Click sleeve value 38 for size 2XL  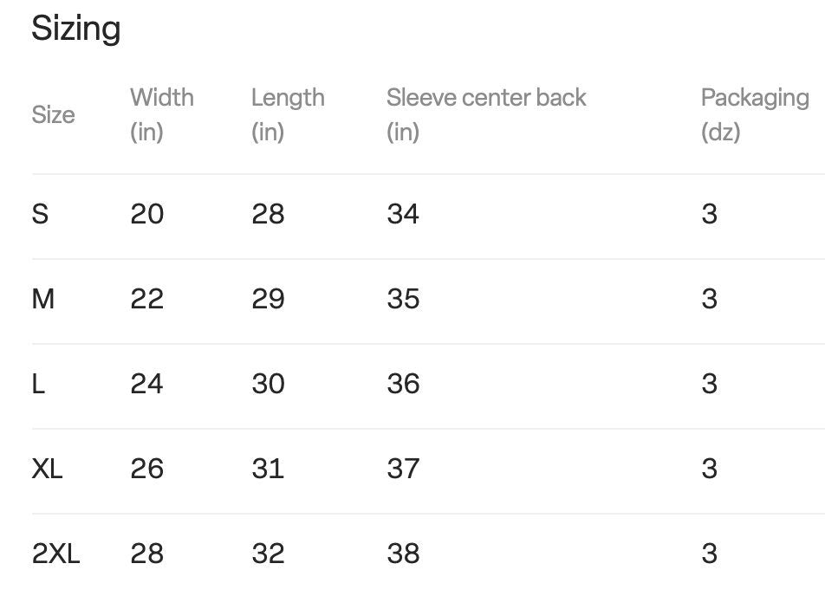403,554
